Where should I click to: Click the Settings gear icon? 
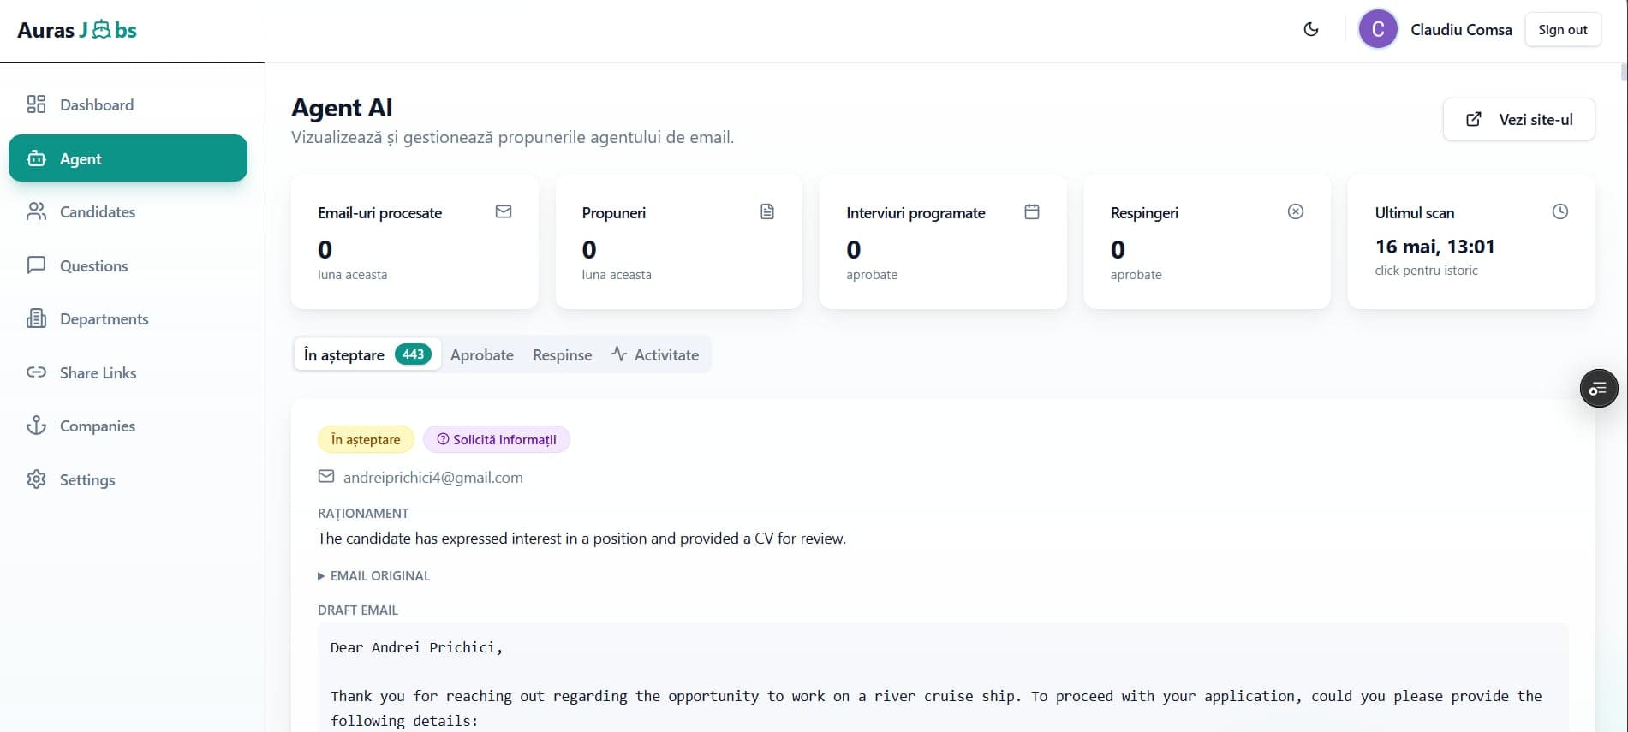pyautogui.click(x=36, y=479)
